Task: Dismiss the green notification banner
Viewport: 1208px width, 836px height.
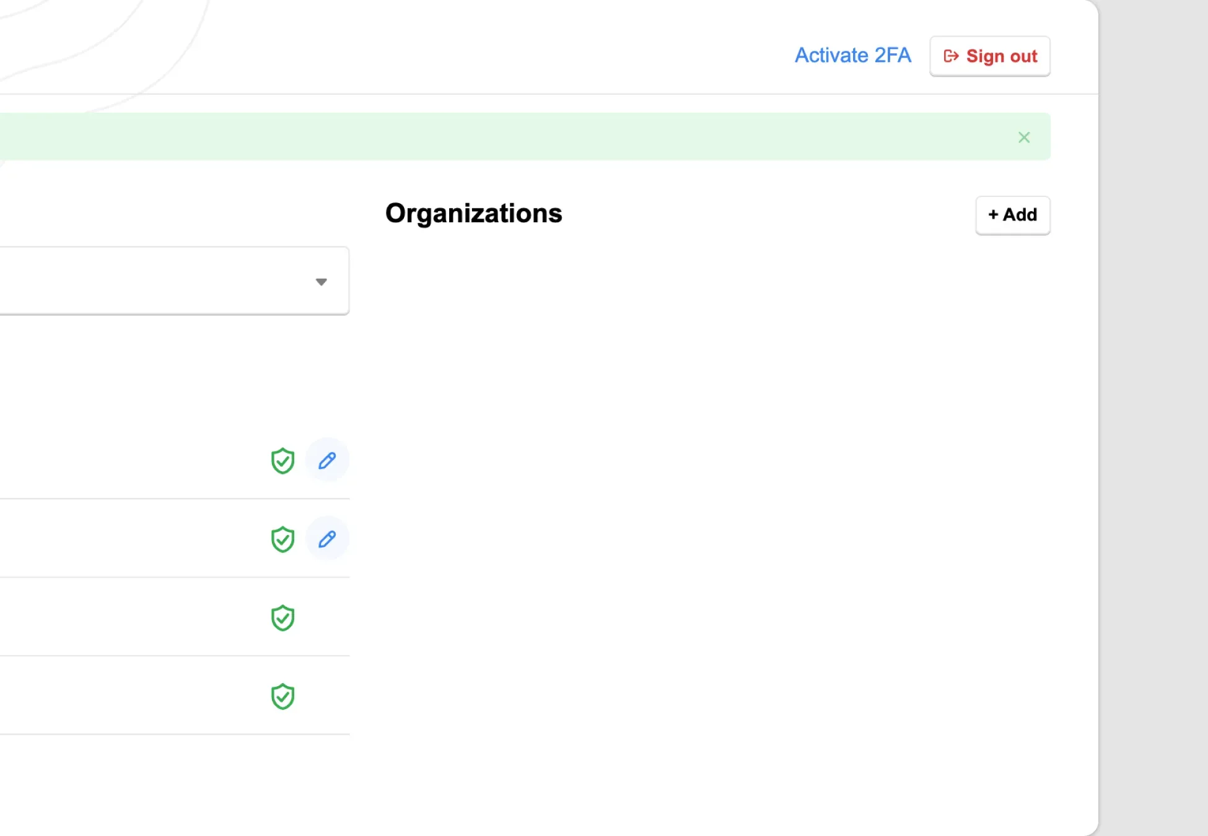Action: 1024,137
